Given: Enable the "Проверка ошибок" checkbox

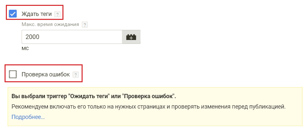Looking at the screenshot, I should click(x=13, y=74).
